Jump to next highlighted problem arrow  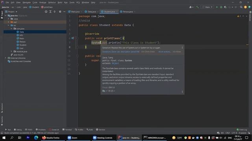[x=246, y=16]
